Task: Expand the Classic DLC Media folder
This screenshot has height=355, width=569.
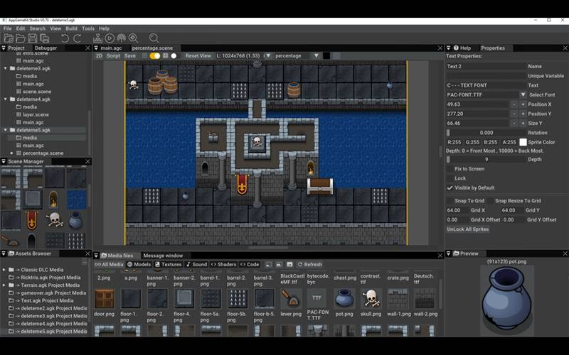Action: [x=4, y=270]
